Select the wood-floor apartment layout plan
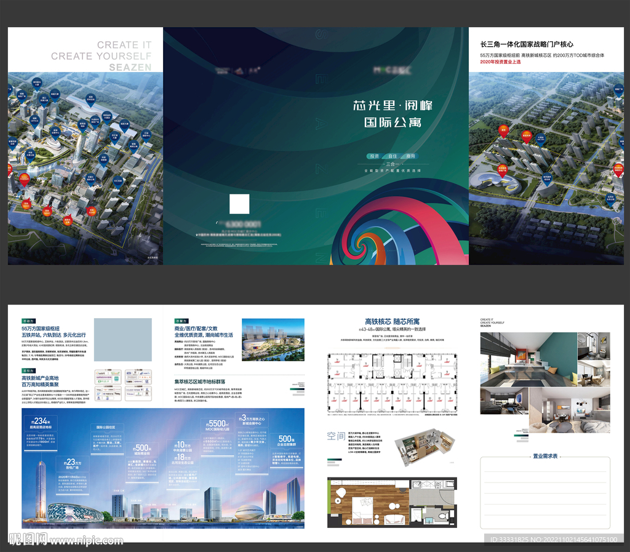Viewport: 630px width, 552px height. coord(392,503)
